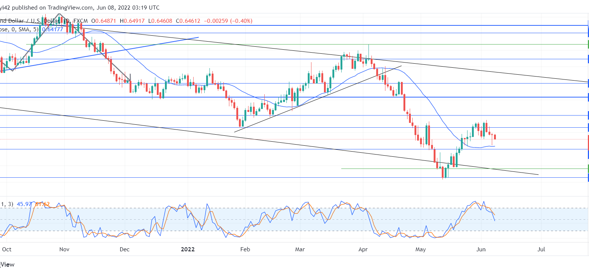Click the Nov label on the time axis
The width and height of the screenshot is (589, 273).
pyautogui.click(x=64, y=249)
